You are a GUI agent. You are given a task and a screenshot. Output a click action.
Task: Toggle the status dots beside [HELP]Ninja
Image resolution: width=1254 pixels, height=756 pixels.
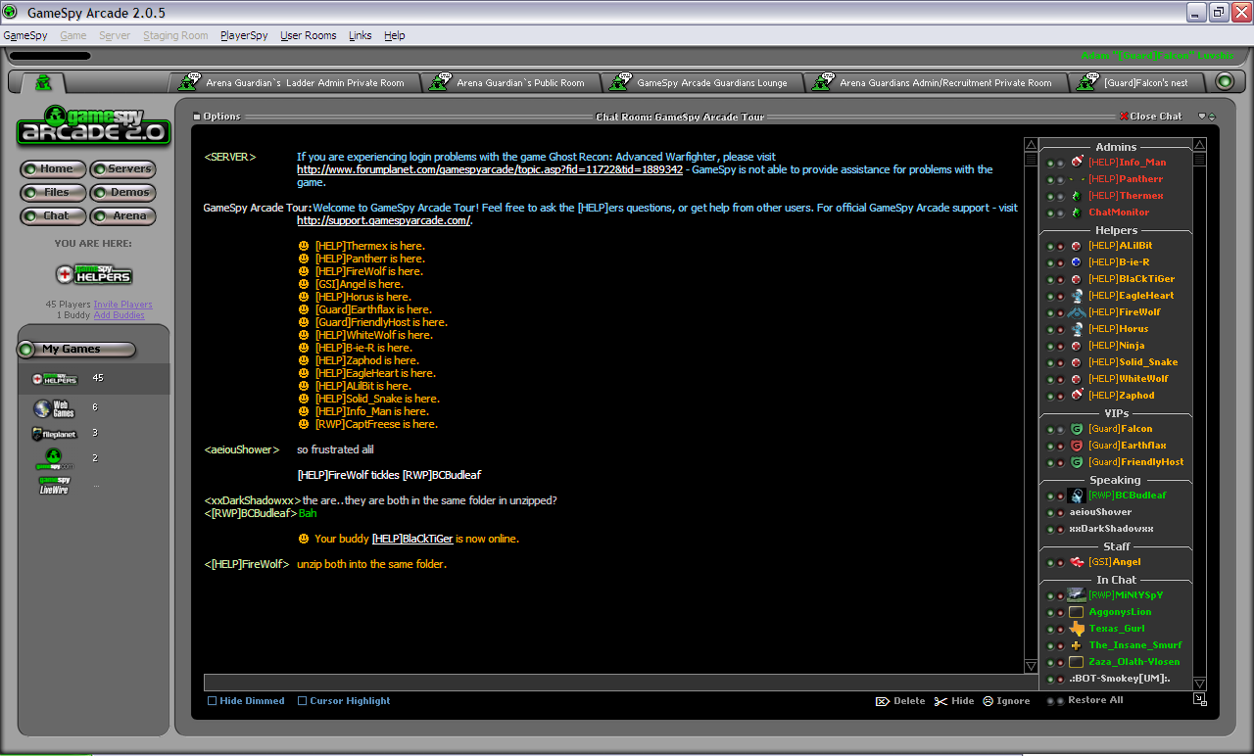(1055, 347)
